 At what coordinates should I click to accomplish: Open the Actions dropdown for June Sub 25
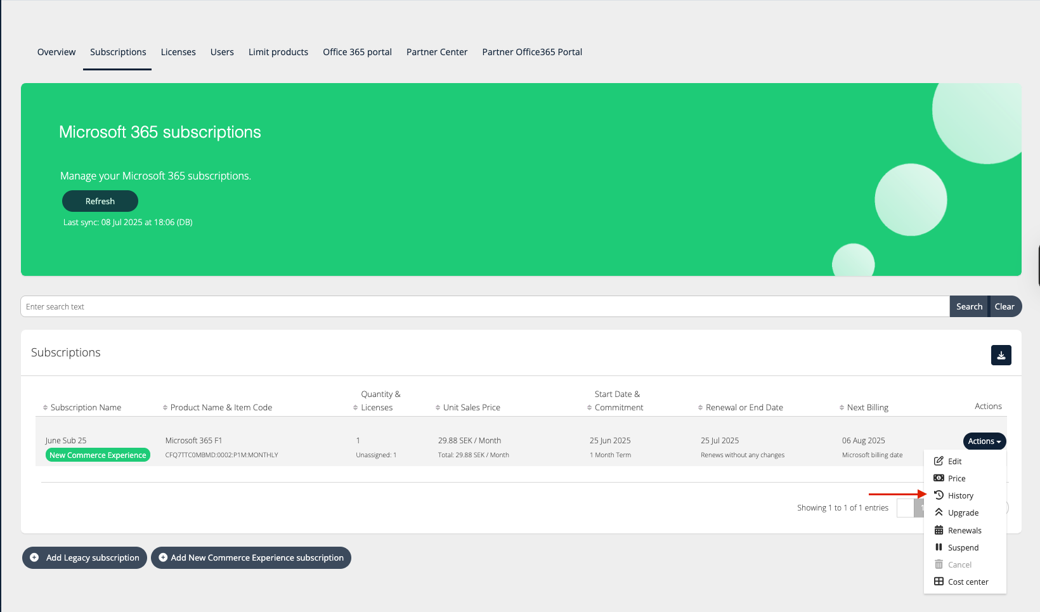click(x=984, y=441)
